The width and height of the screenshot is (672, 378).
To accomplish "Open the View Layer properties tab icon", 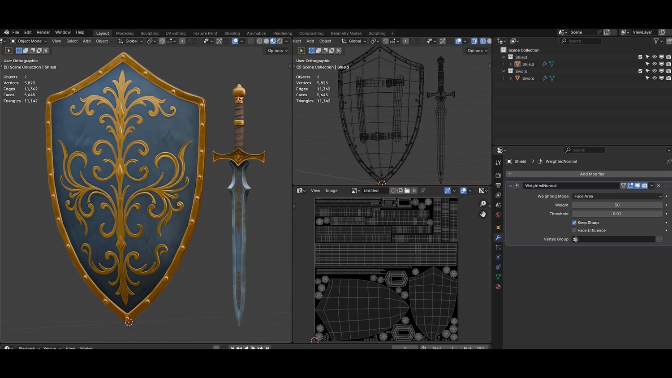I will (x=498, y=195).
